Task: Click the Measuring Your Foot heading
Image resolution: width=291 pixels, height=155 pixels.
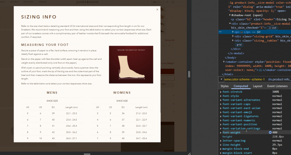Action: pos(45,45)
